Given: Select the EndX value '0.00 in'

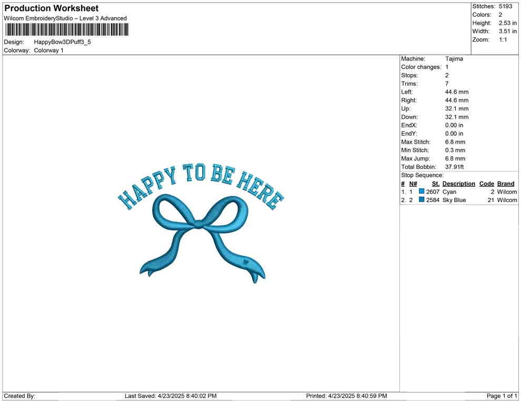Looking at the screenshot, I should click(454, 125).
